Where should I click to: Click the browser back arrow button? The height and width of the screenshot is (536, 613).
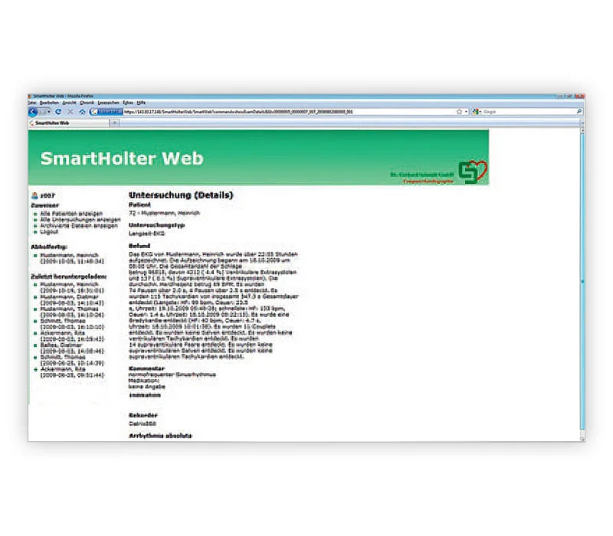pos(33,112)
